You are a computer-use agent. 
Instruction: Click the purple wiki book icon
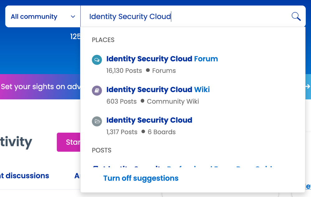pyautogui.click(x=97, y=91)
